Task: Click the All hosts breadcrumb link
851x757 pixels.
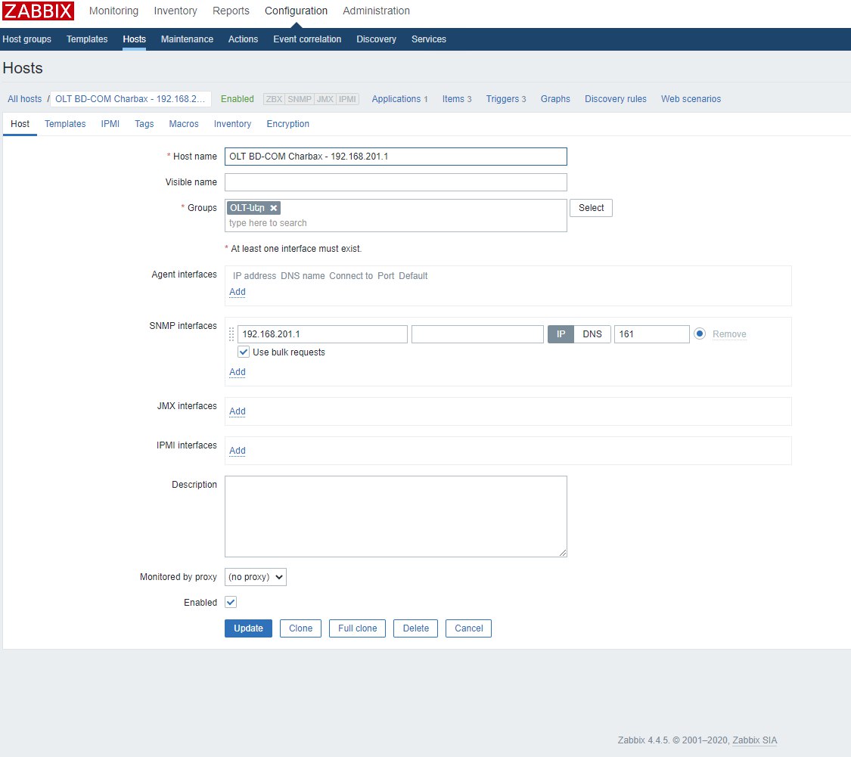Action: click(24, 99)
